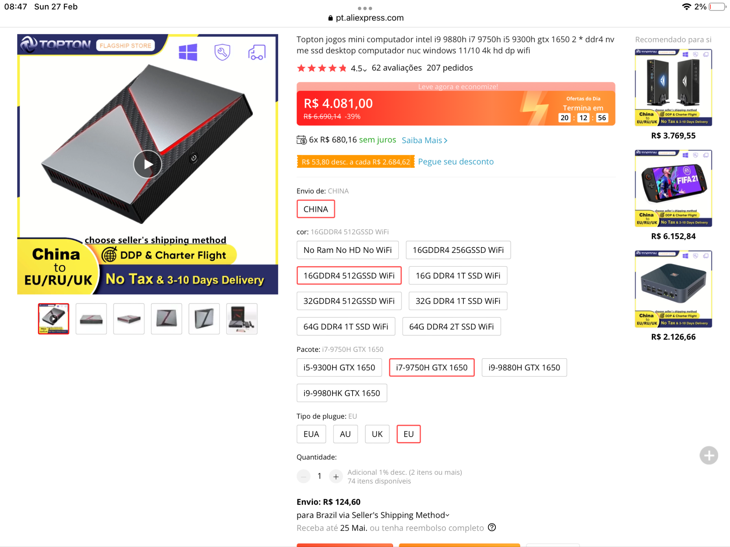Expand the 4.5 rating dropdown chevron

[365, 70]
